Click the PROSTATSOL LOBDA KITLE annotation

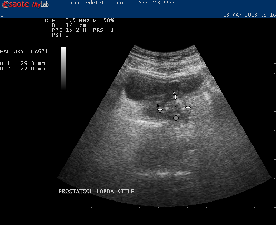96,191
